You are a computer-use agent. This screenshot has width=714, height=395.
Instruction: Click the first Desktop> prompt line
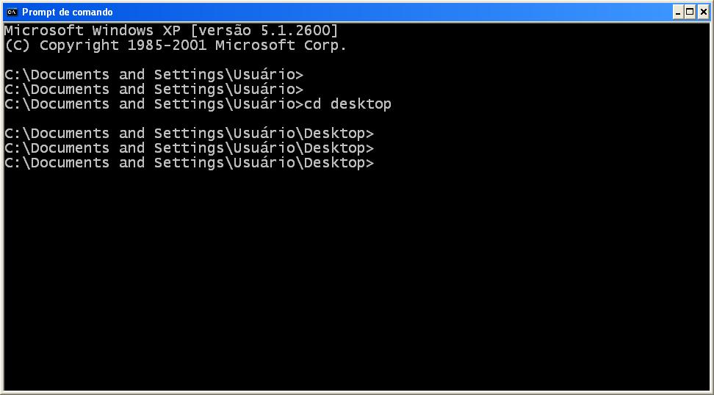point(189,134)
